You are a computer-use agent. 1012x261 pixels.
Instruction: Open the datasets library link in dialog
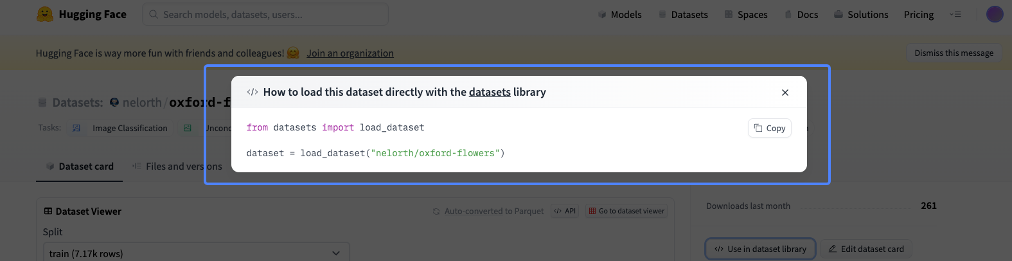click(489, 92)
